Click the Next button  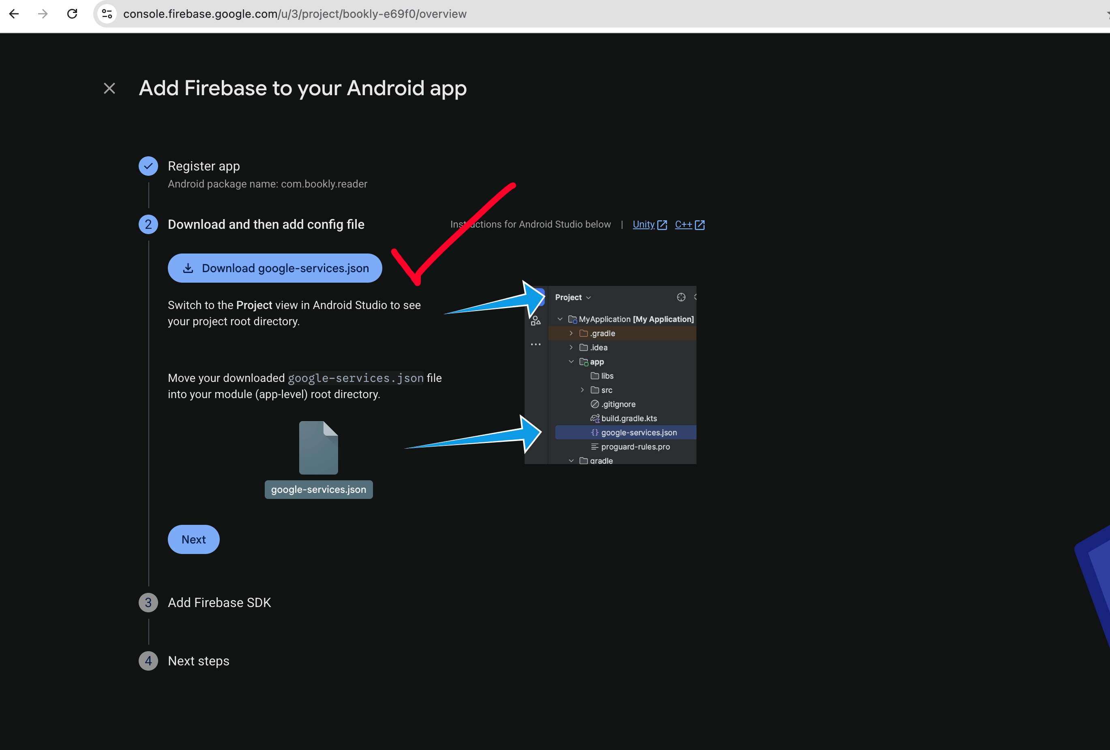point(193,539)
